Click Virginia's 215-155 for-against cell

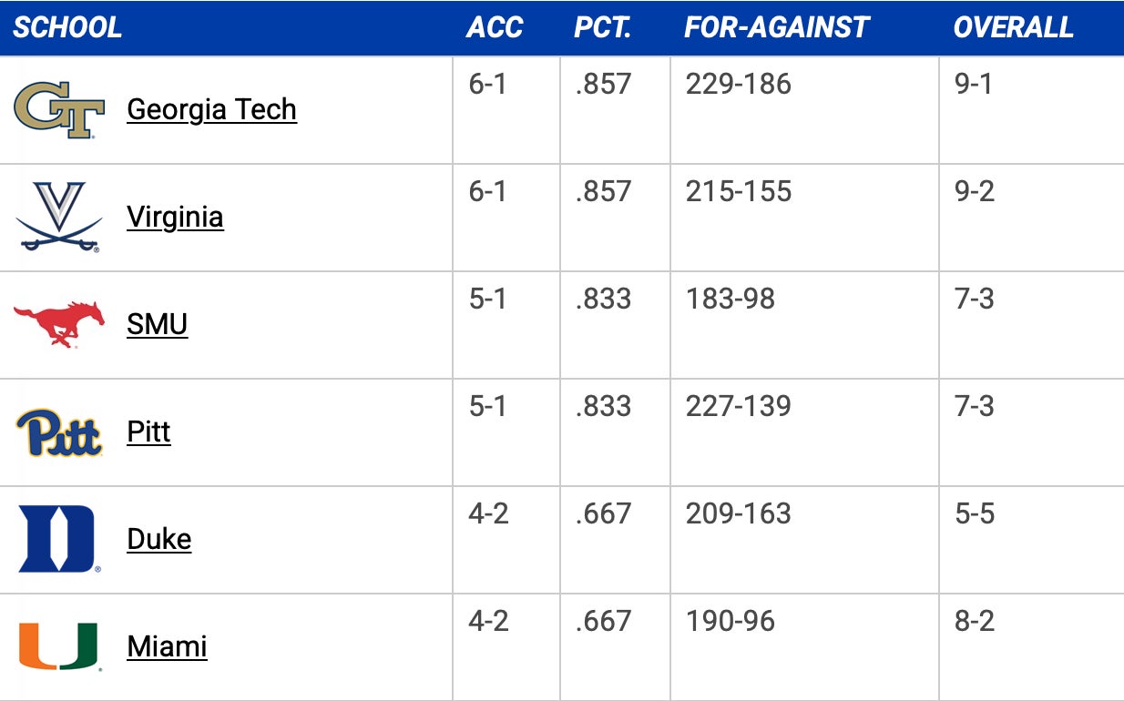tap(738, 192)
